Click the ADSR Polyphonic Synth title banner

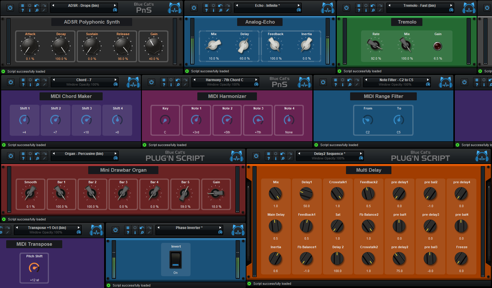91,22
